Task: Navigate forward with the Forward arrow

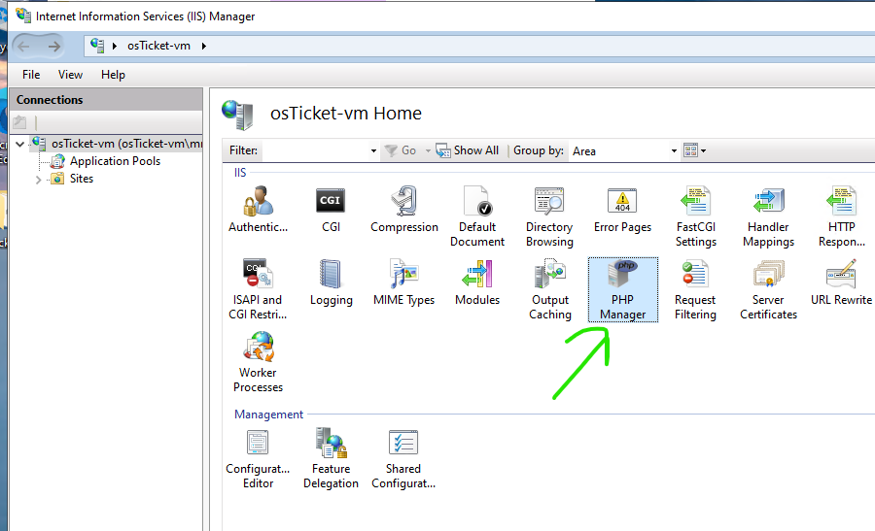Action: 54,47
